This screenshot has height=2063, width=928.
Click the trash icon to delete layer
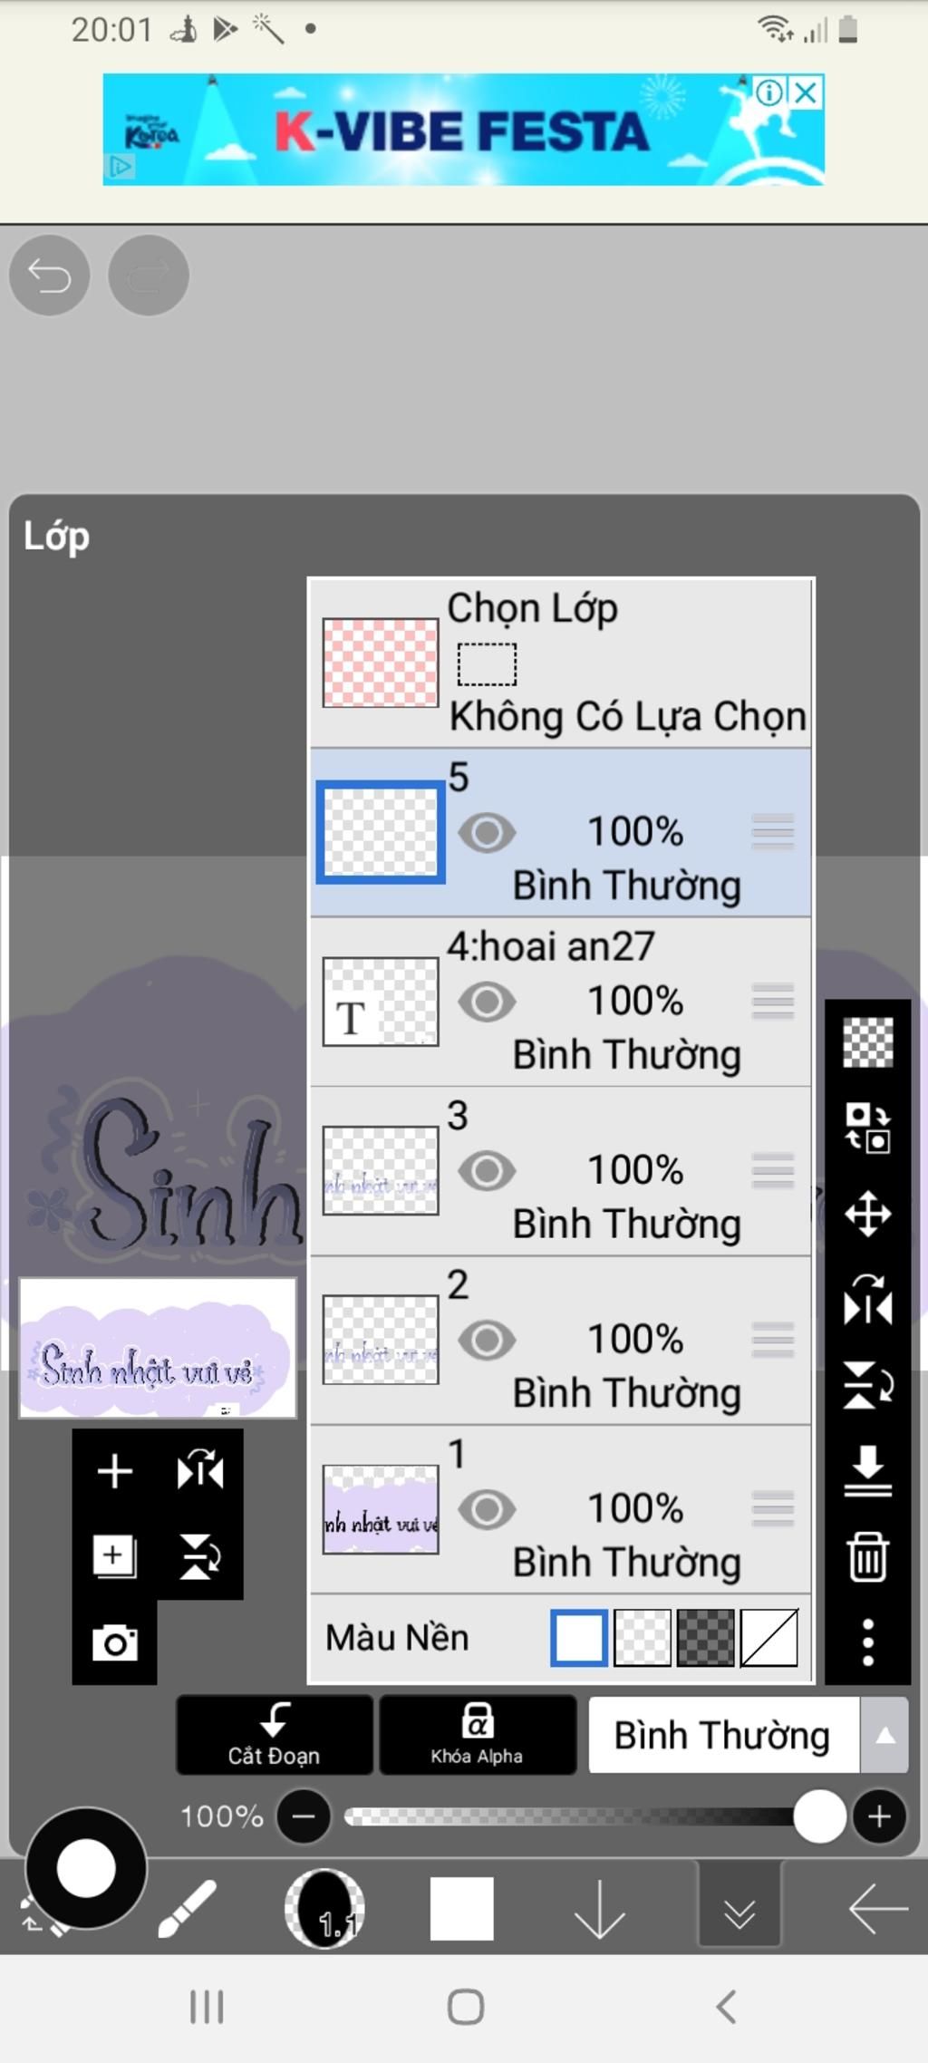(x=867, y=1556)
